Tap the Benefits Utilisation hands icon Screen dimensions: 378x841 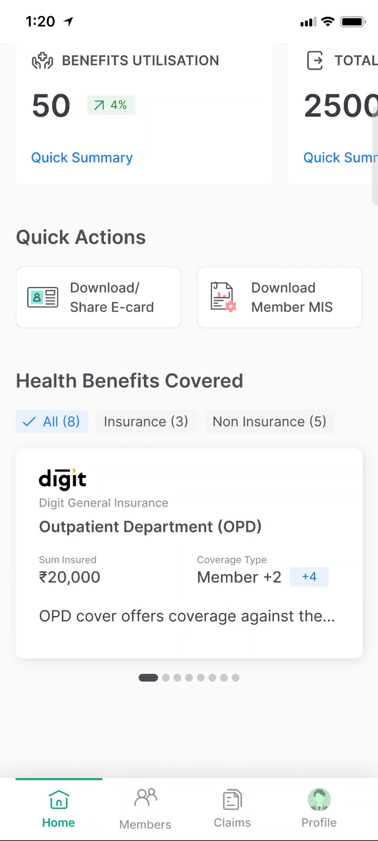click(43, 61)
